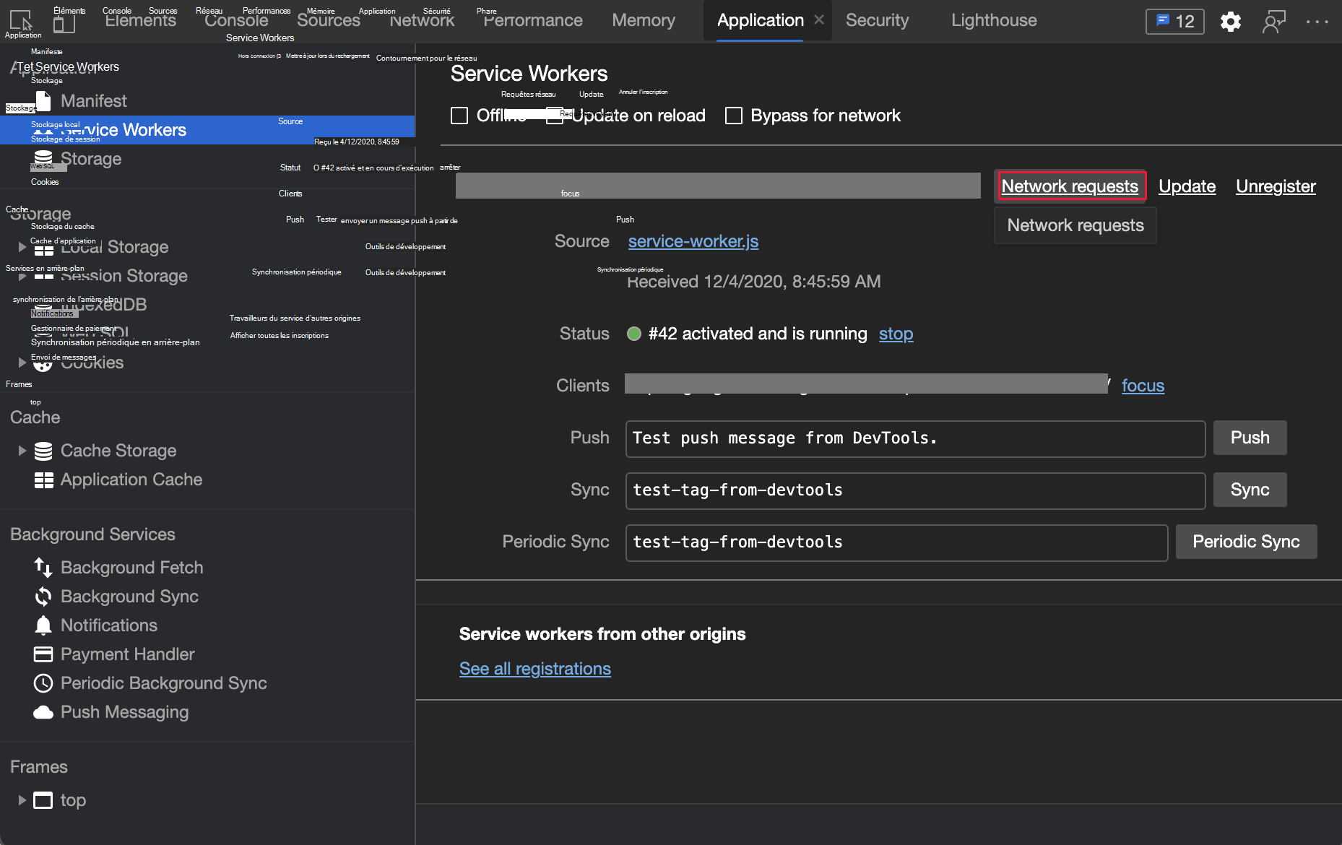This screenshot has height=845, width=1342.
Task: Click the Background Fetch arrows icon
Action: point(43,568)
